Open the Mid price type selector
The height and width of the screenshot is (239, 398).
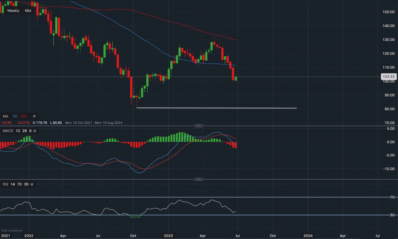click(x=28, y=11)
